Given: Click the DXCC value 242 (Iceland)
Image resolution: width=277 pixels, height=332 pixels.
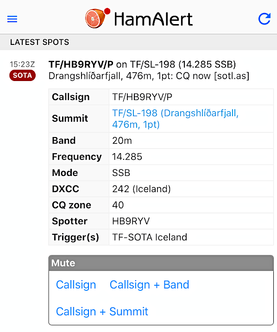Looking at the screenshot, I should point(141,189).
